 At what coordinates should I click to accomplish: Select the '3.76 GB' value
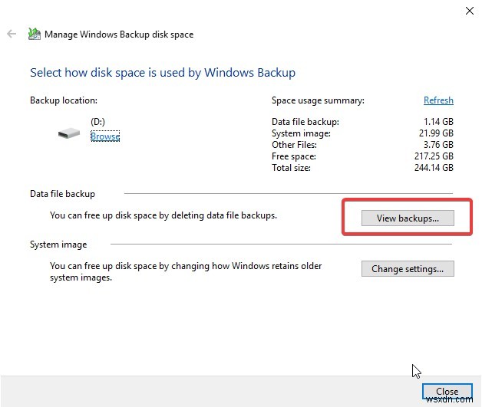point(438,145)
